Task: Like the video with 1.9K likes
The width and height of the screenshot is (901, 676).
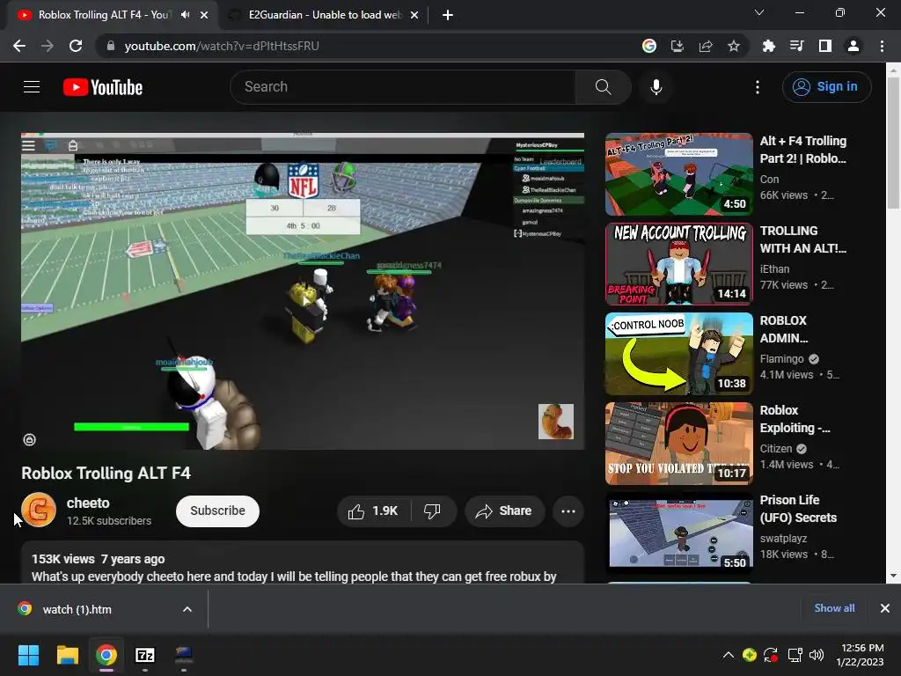Action: 373,511
